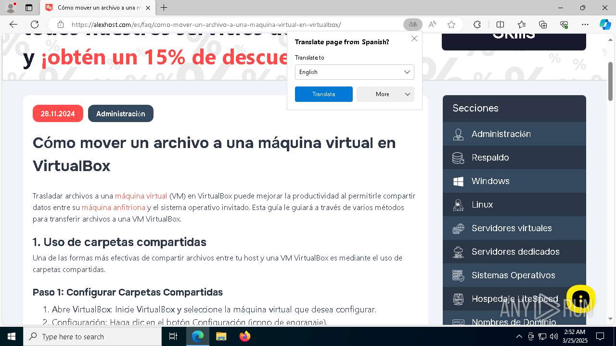Open Hospedaje LiteSpeed section
This screenshot has height=346, width=616.
click(x=514, y=299)
